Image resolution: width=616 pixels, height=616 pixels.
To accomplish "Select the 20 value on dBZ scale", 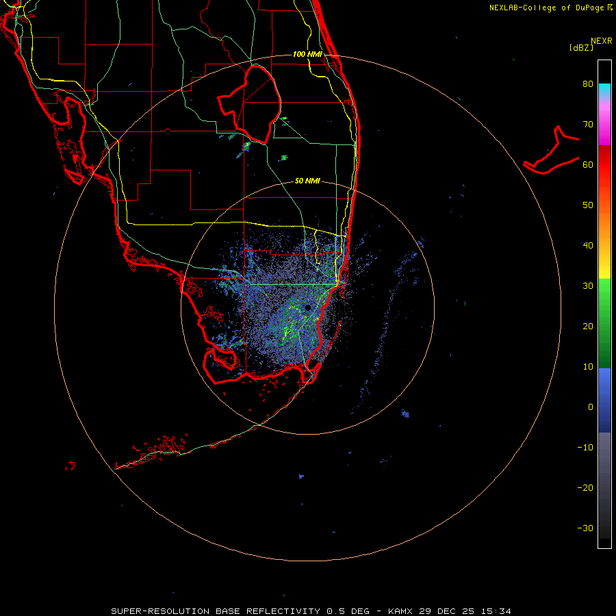I will coord(588,326).
